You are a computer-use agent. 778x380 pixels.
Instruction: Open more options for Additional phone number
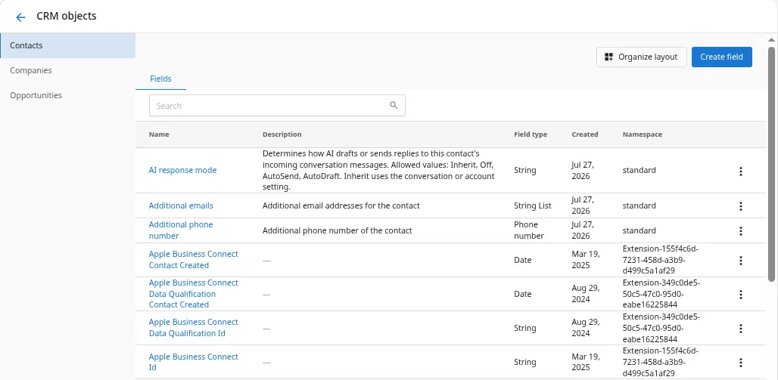[740, 231]
